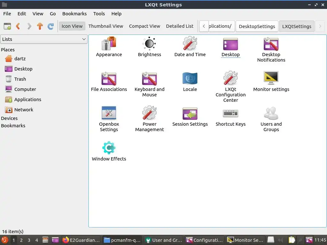Open Window Effects settings
The width and height of the screenshot is (327, 245).
(109, 151)
